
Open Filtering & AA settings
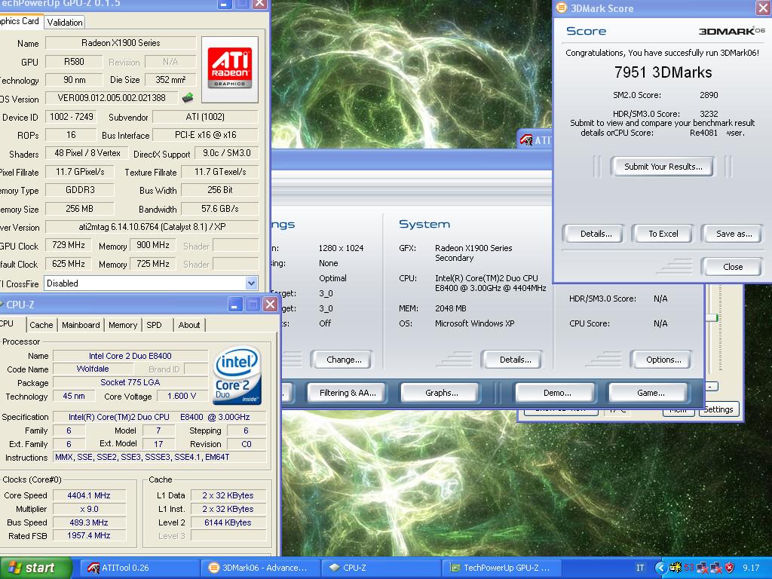[347, 393]
